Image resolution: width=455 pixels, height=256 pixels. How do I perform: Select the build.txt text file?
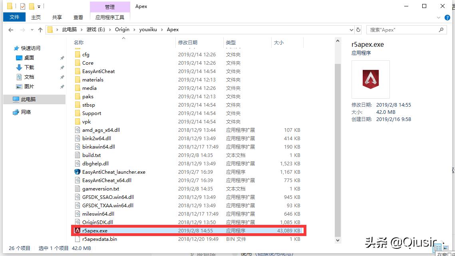tap(90, 155)
